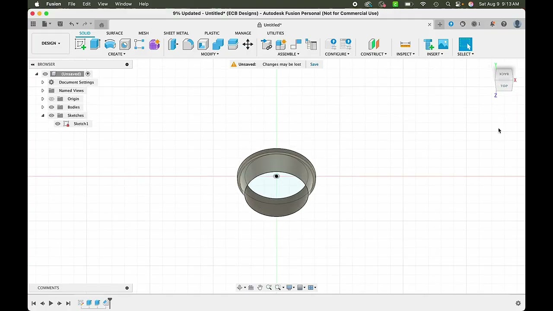Viewport: 553px width, 311px height.
Task: Select the Shell tool
Action: [203, 44]
